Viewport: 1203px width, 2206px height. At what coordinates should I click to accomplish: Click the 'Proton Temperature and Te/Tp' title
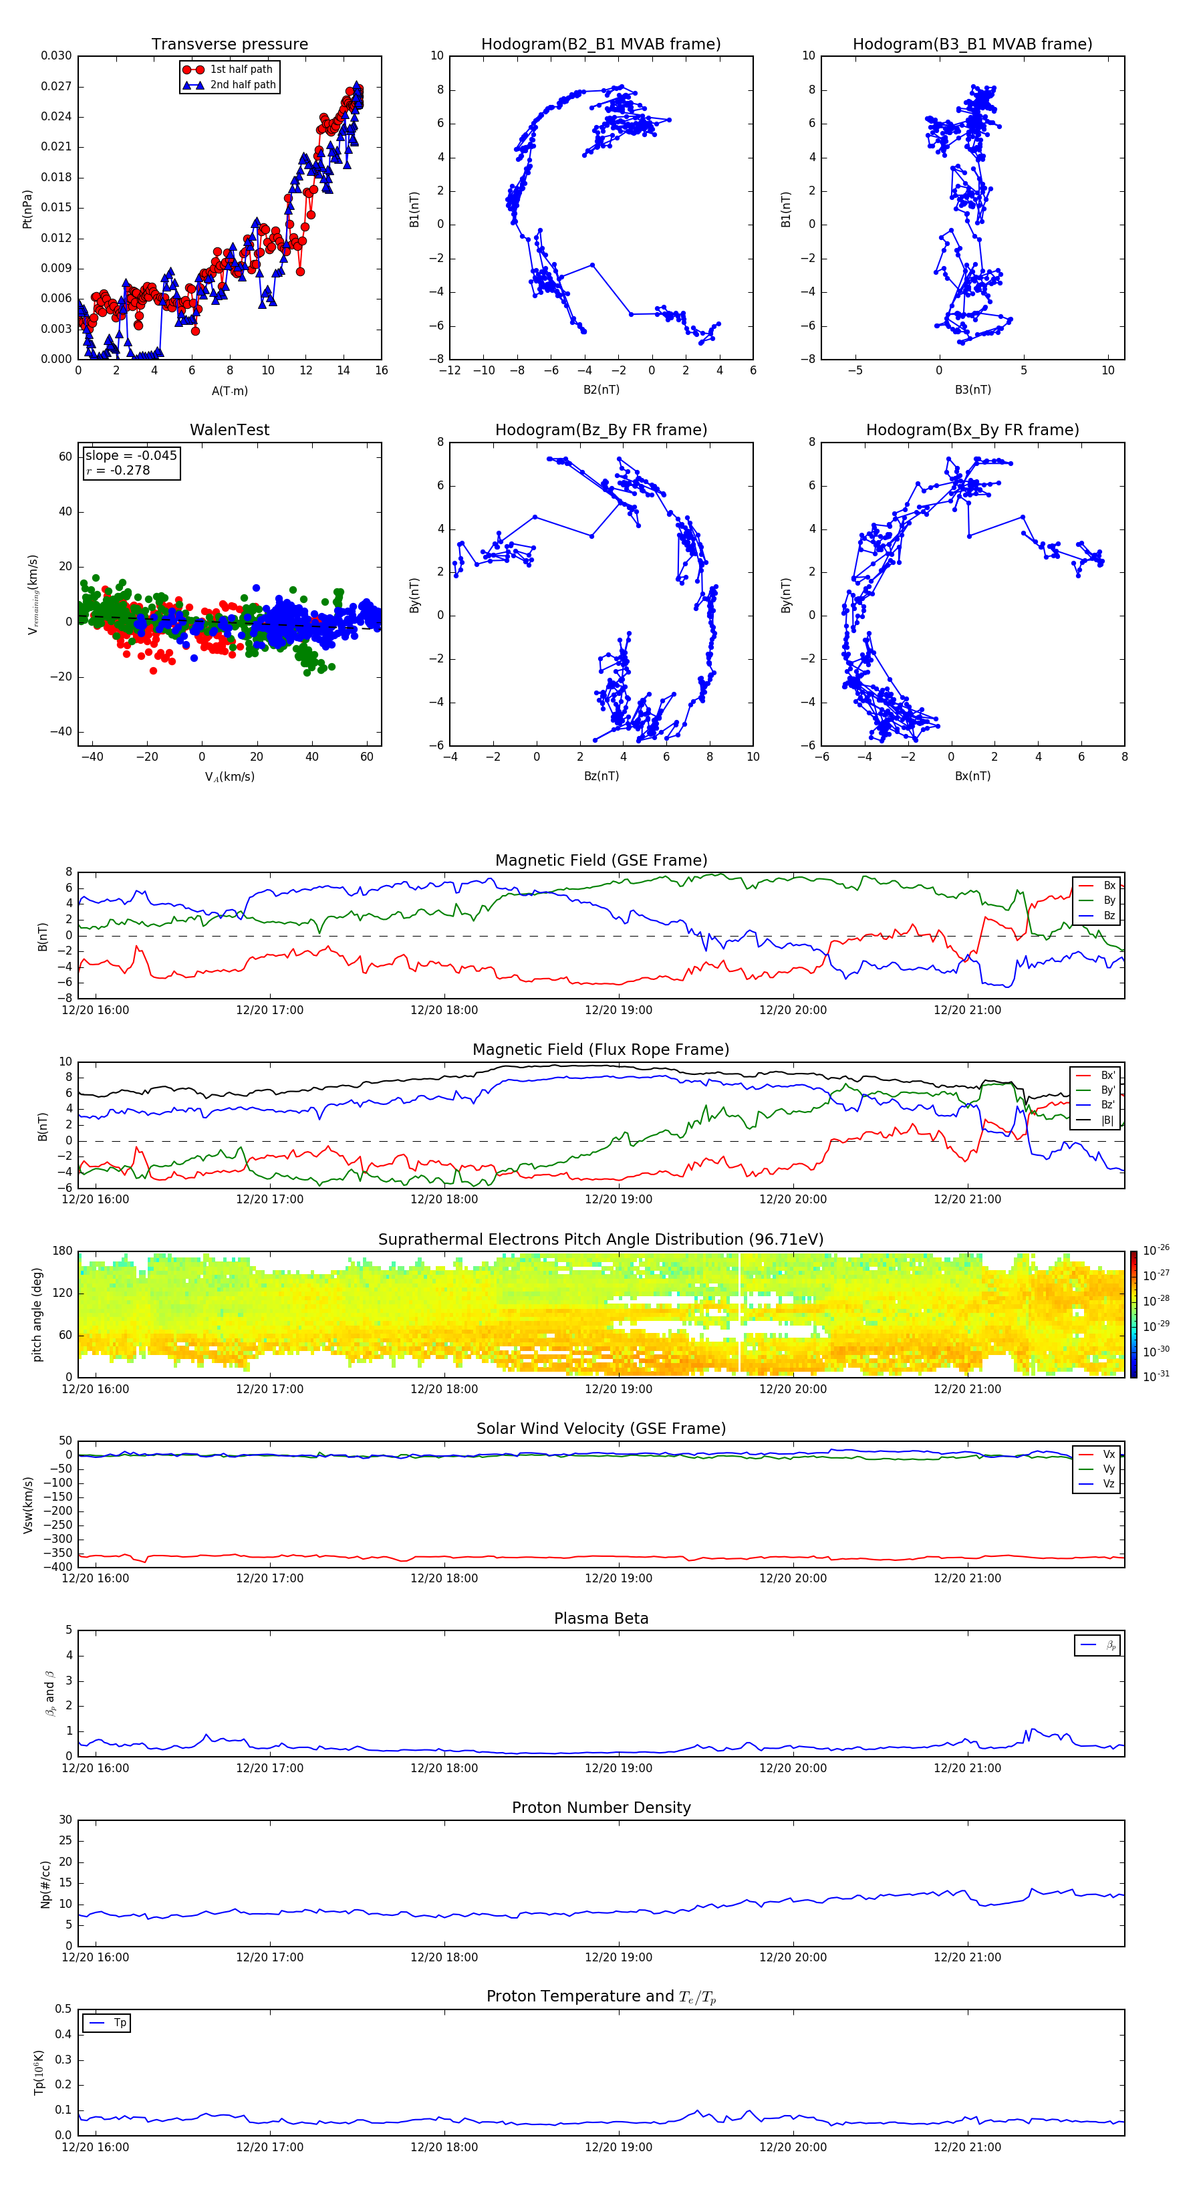point(601,1996)
